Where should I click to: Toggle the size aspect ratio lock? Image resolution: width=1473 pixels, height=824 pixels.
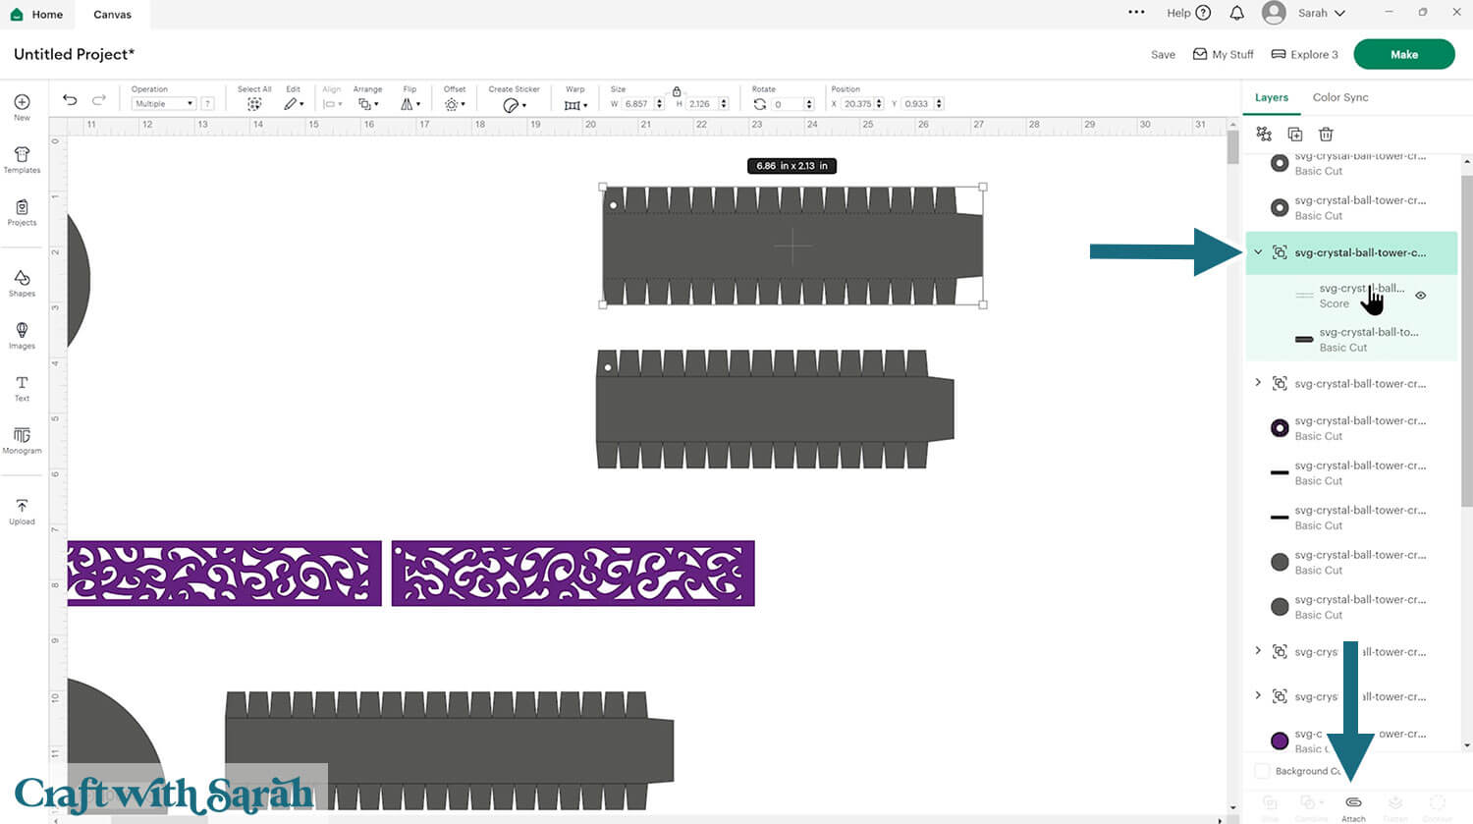pyautogui.click(x=677, y=91)
